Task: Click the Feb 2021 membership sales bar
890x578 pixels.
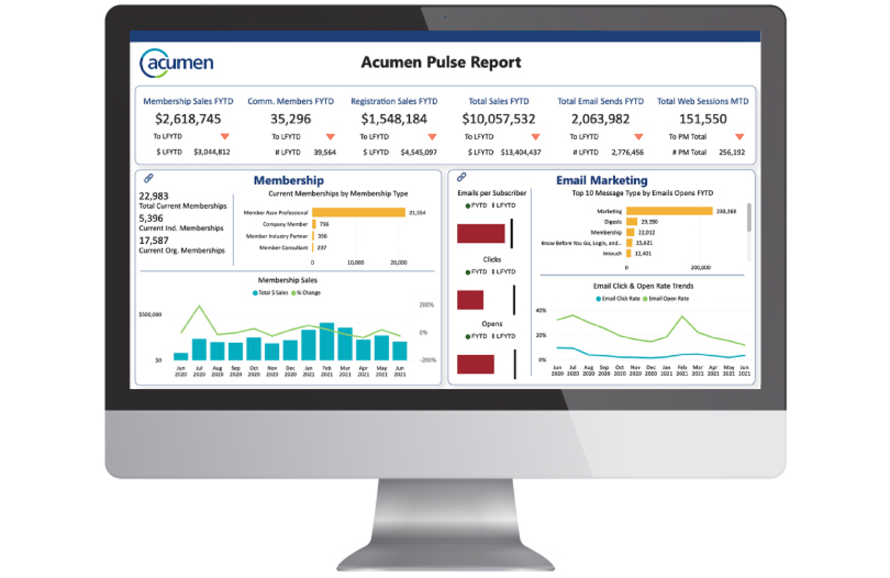Action: 327,342
